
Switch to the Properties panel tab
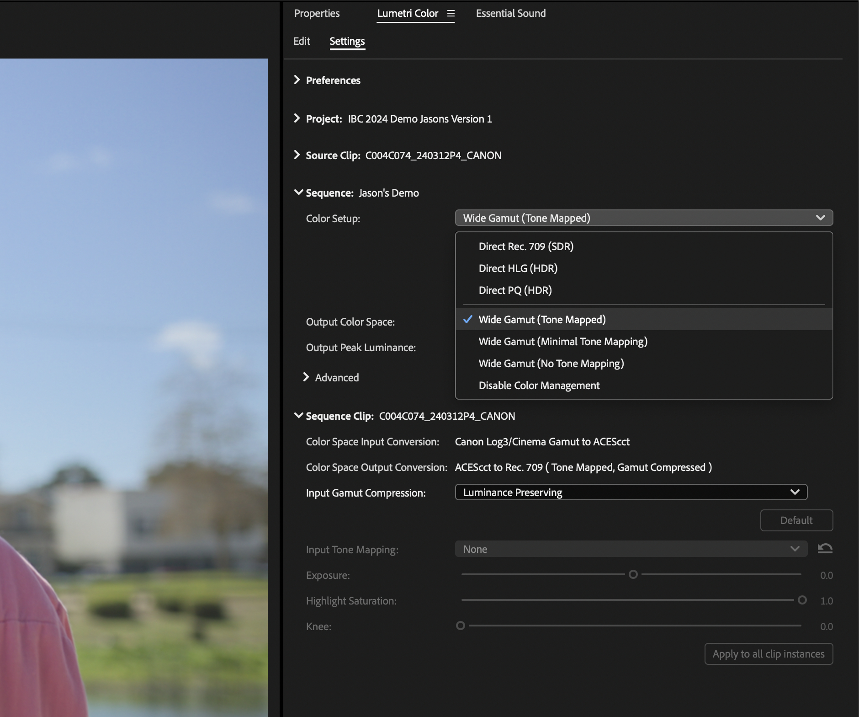tap(317, 14)
